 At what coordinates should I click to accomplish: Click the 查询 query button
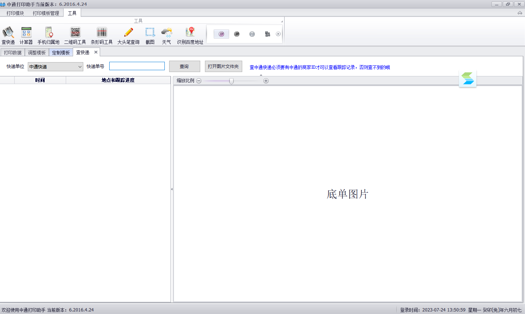pos(184,67)
